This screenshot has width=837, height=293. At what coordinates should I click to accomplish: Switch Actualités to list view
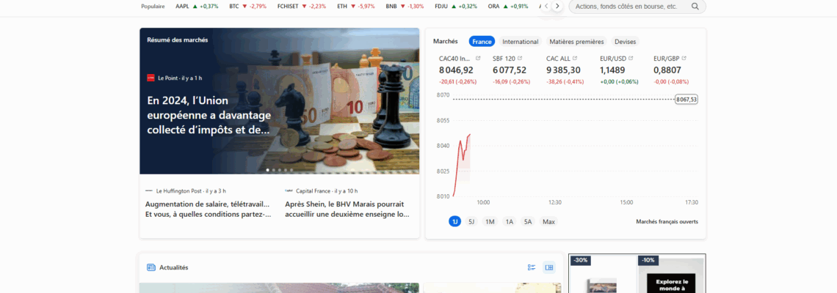pos(532,267)
